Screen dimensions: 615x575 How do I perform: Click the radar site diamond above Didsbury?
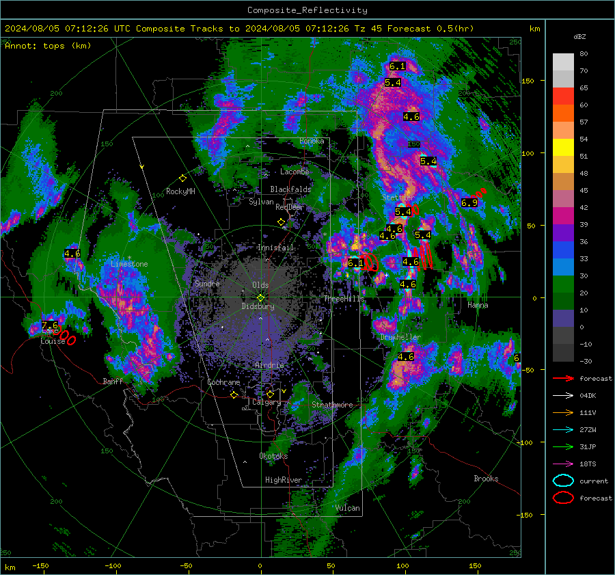(260, 298)
